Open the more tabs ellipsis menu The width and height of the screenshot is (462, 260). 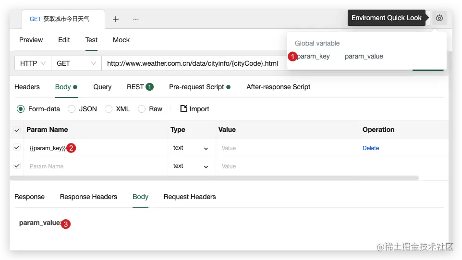coord(135,19)
